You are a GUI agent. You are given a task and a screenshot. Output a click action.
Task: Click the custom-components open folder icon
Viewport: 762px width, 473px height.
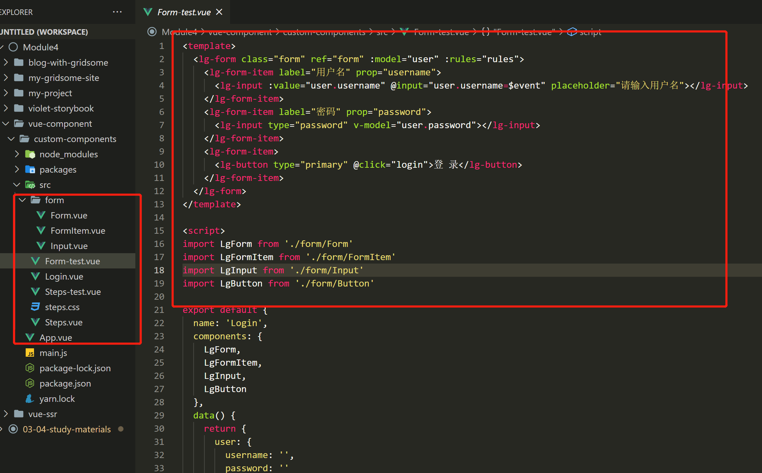click(x=24, y=139)
